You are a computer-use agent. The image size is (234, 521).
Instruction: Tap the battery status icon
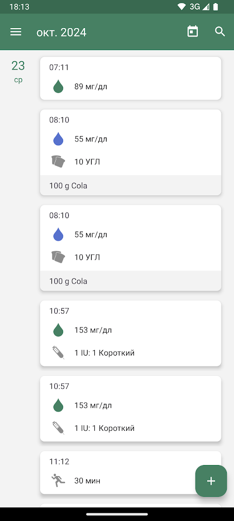pyautogui.click(x=216, y=7)
